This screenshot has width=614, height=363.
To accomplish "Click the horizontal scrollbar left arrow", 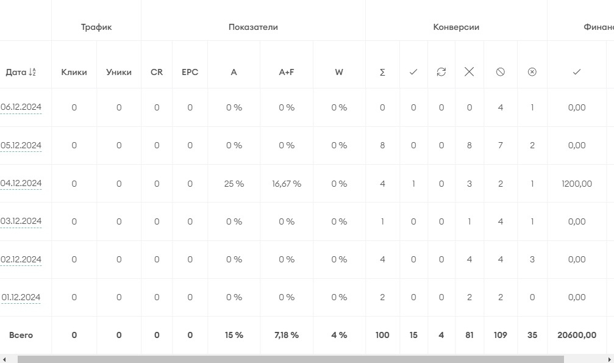I will tap(5, 359).
